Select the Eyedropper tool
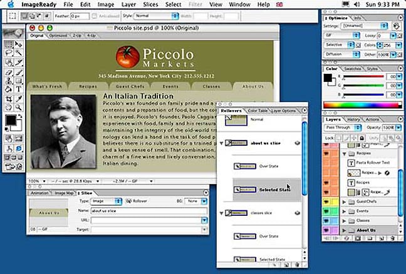406x274 pixels. click(18, 99)
